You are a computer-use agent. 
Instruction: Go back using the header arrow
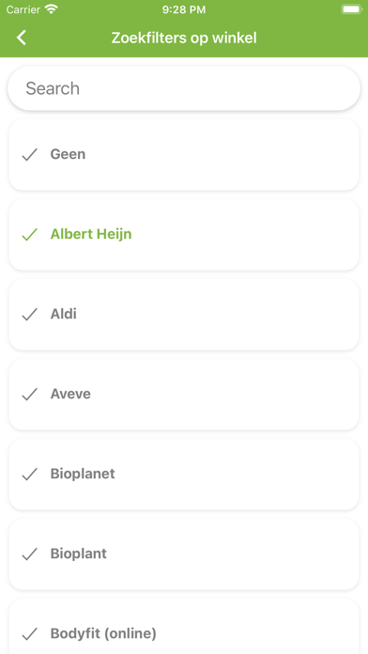pos(22,38)
